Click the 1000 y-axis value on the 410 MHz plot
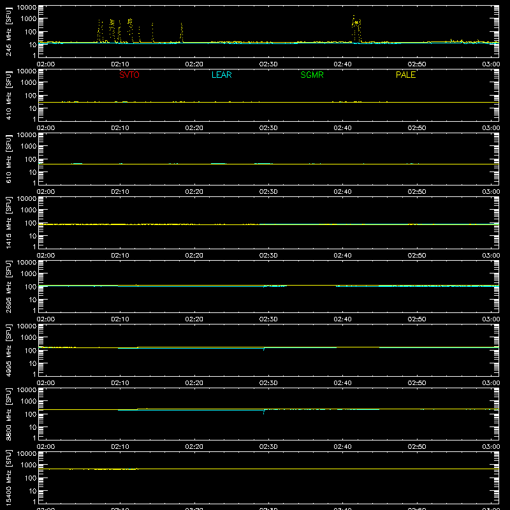 click(x=29, y=82)
